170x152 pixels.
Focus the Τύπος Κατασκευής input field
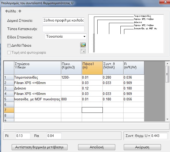click(63, 29)
